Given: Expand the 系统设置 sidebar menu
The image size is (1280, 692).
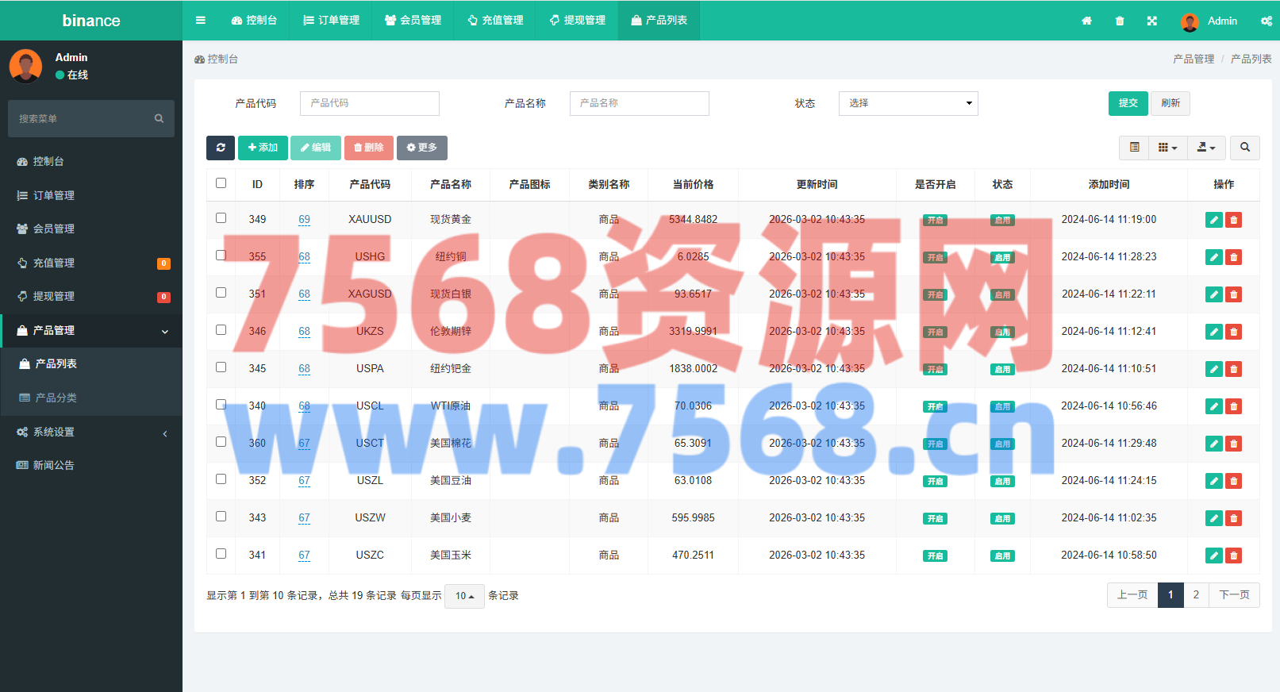Looking at the screenshot, I should coord(91,432).
